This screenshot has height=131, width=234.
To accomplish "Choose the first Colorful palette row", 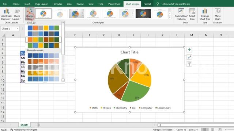I will click(43, 28).
